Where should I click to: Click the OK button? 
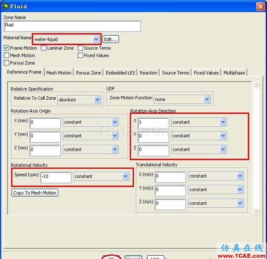111,257
